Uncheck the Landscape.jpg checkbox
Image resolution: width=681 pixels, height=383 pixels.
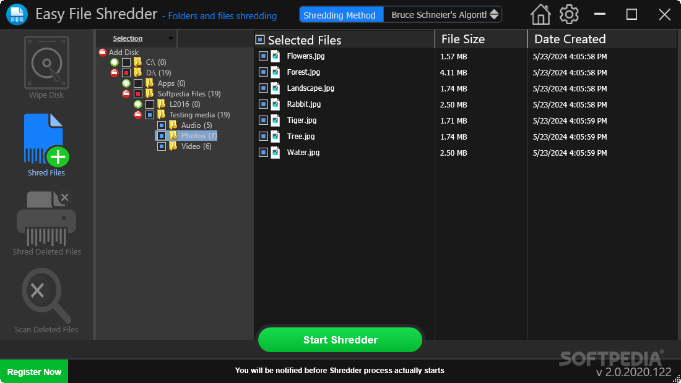[x=263, y=88]
